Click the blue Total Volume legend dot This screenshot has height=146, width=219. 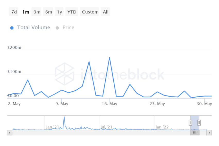point(12,28)
